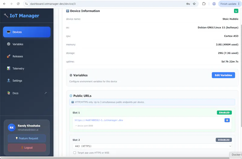Click the Finish update button
The height and width of the screenshot is (159, 242).
tap(228, 4)
